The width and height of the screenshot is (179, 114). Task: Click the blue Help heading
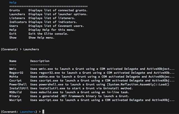pyautogui.click(x=13, y=3)
